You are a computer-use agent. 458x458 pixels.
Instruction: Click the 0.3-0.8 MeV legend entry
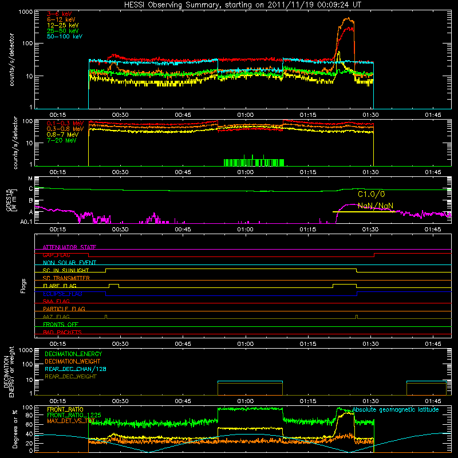click(65, 129)
